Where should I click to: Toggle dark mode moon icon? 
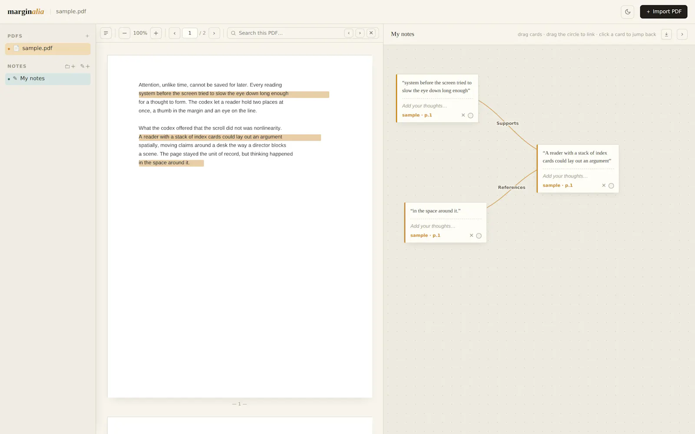(x=627, y=12)
